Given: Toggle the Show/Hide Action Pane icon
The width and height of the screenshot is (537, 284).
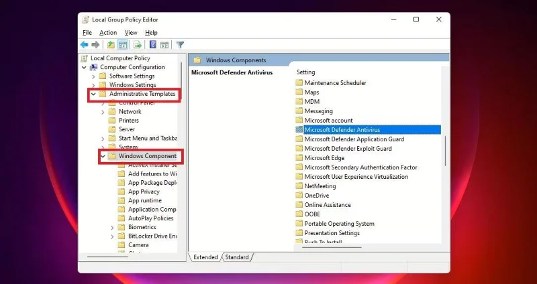Looking at the screenshot, I should pyautogui.click(x=164, y=45).
